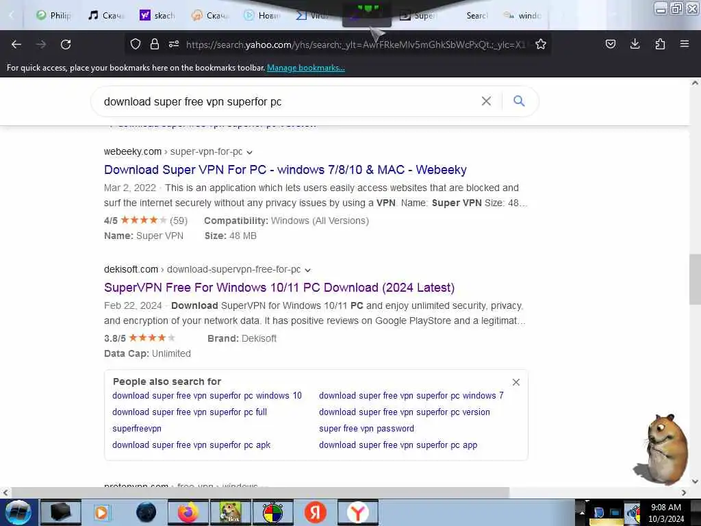The image size is (701, 526).
Task: Select super free vpn password suggestion
Action: [x=367, y=429]
